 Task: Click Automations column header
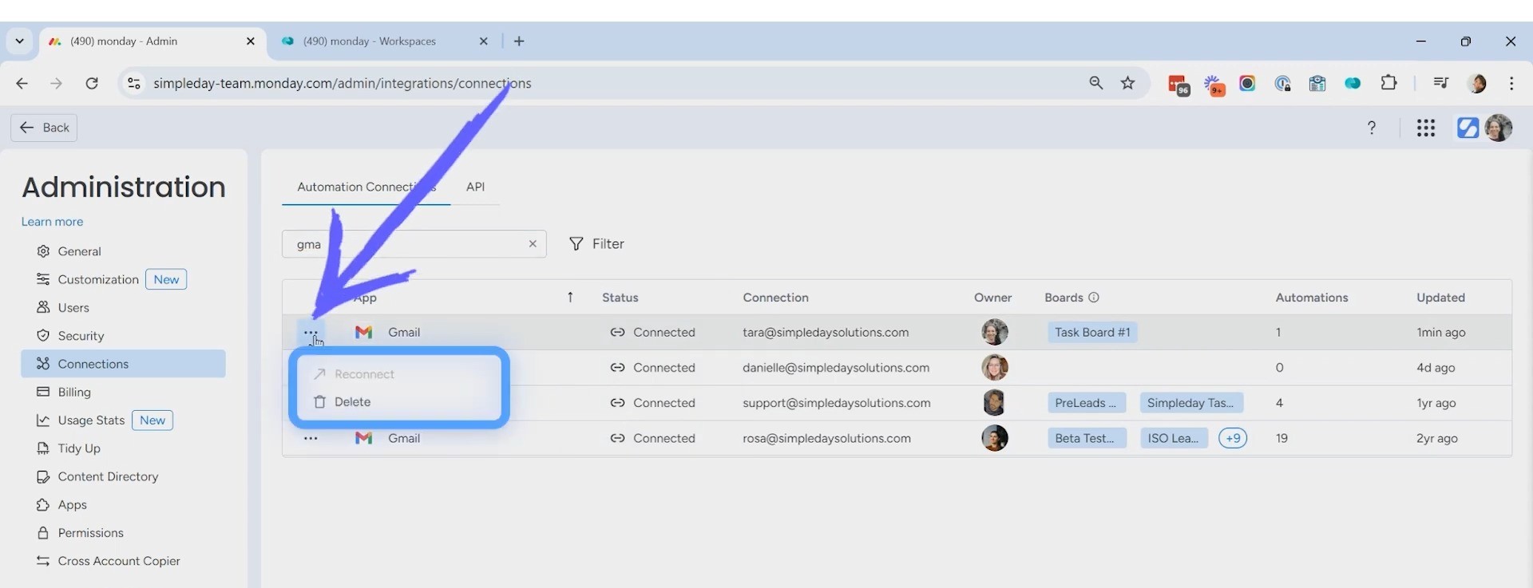[x=1312, y=298]
